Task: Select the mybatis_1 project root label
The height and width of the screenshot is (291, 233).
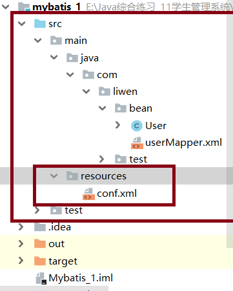Action: [x=57, y=7]
